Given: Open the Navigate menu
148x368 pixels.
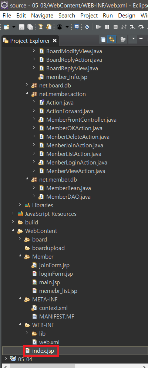Looking at the screenshot, I should coord(42,16).
